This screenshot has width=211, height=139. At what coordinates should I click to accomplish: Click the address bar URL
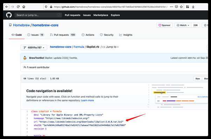111,7
